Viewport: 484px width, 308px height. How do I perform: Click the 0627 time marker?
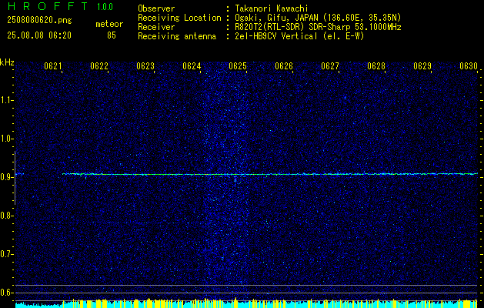click(330, 66)
